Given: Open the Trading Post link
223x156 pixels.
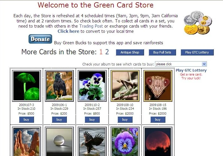Looking at the screenshot, I should (x=91, y=26).
